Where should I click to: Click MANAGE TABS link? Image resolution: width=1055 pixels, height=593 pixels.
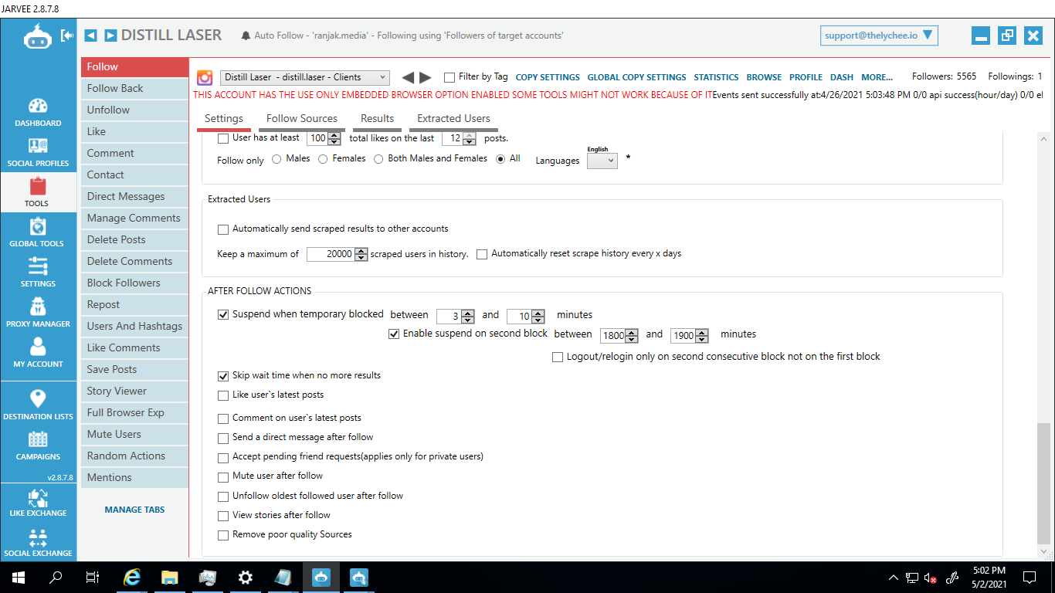(x=134, y=510)
